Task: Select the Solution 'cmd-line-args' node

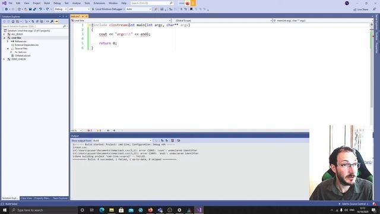Action: pyautogui.click(x=28, y=31)
